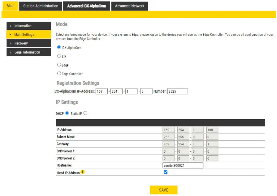The width and height of the screenshot is (277, 196).
Task: Choose the Edge mode radio button
Action: [59, 64]
